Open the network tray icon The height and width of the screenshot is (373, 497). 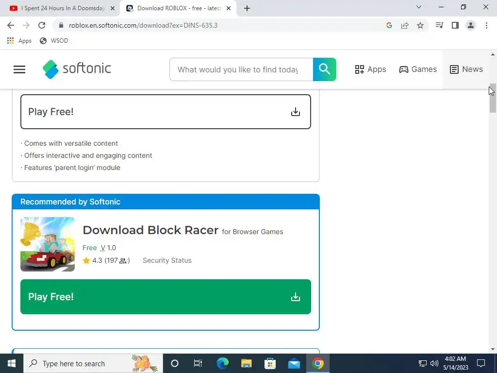point(423,363)
